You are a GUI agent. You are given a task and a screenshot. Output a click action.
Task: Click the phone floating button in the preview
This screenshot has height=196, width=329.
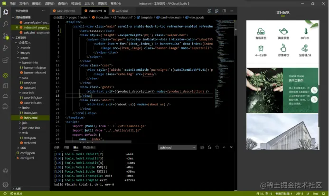[x=314, y=90]
